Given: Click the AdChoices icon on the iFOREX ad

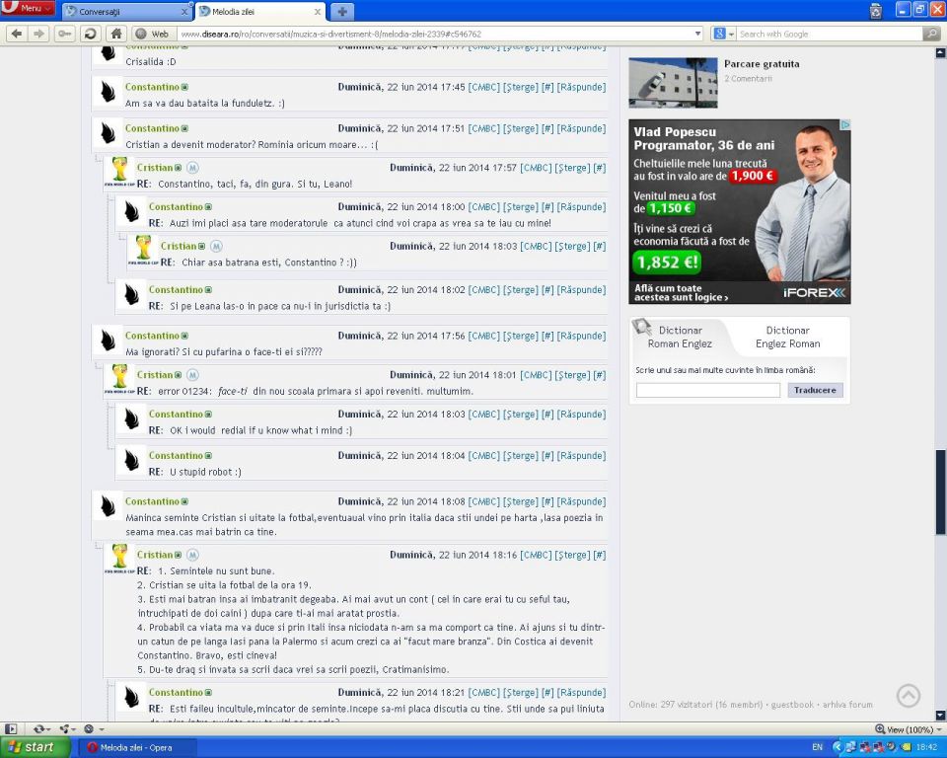Looking at the screenshot, I should click(845, 124).
